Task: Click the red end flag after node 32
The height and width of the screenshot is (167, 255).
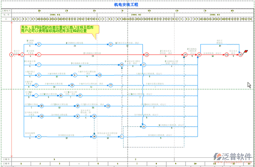Action: click(x=246, y=52)
